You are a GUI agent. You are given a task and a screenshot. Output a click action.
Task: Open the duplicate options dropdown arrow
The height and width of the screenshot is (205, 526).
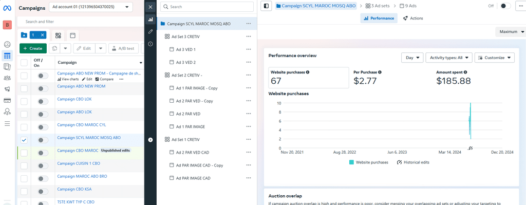pyautogui.click(x=65, y=48)
